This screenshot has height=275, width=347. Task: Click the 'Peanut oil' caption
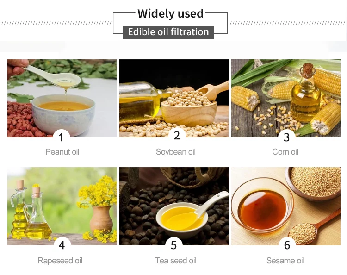pos(62,152)
